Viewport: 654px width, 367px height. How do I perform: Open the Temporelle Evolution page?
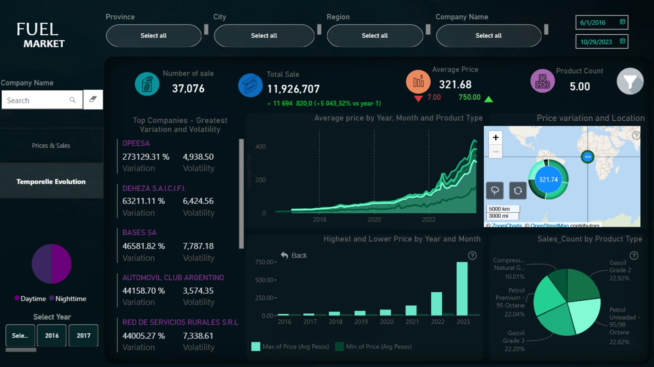(x=51, y=181)
